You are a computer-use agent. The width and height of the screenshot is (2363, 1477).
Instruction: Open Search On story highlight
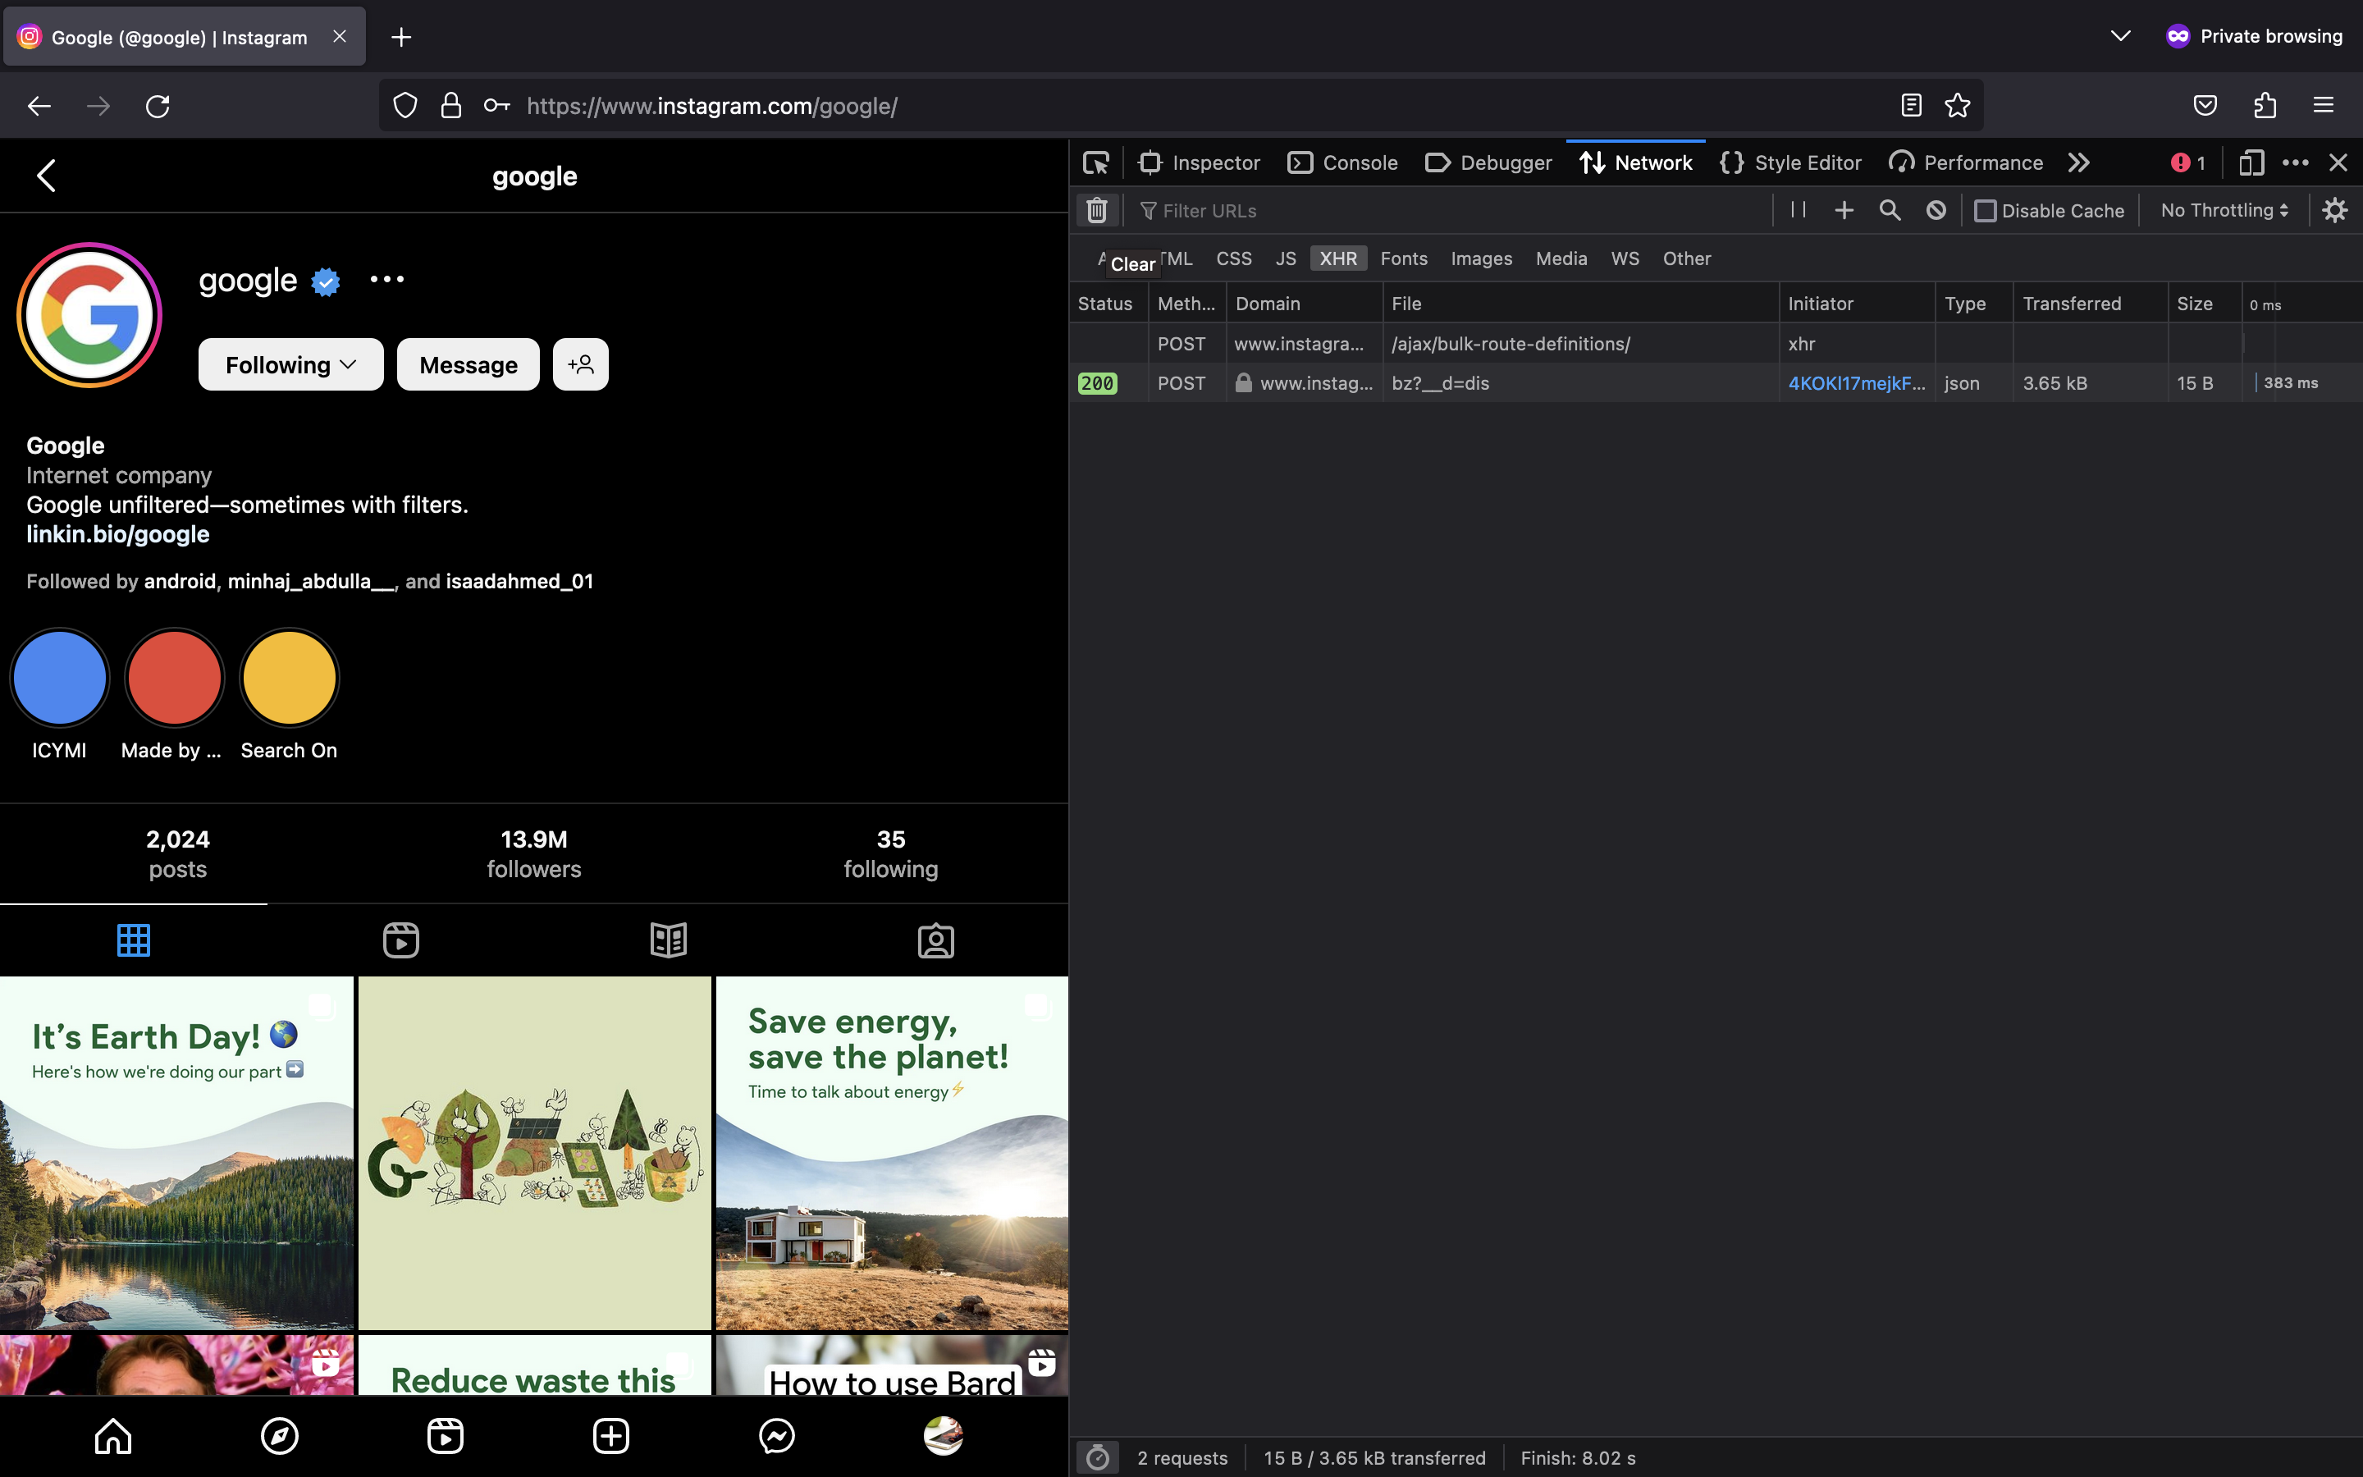pos(289,696)
